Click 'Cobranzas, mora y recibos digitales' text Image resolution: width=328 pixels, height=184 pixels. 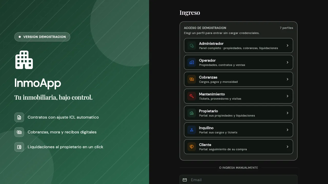pos(62,132)
